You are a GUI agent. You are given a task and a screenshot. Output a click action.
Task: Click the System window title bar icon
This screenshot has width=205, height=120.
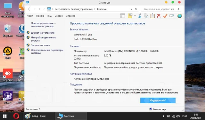(27, 3)
